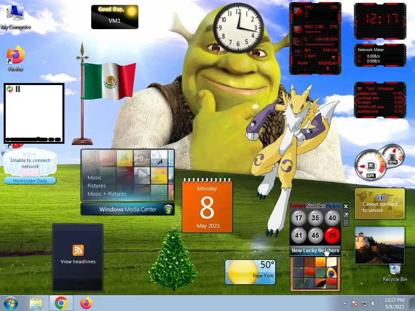Click the CPU usage row in system gadget
The height and width of the screenshot is (311, 415).
(x=315, y=11)
